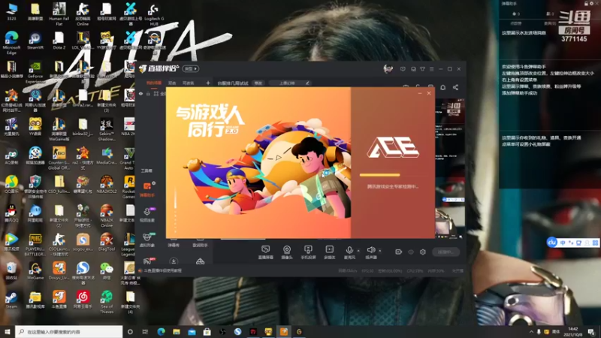
Task: Open the 手机投屏 phone casting source
Action: click(x=308, y=252)
